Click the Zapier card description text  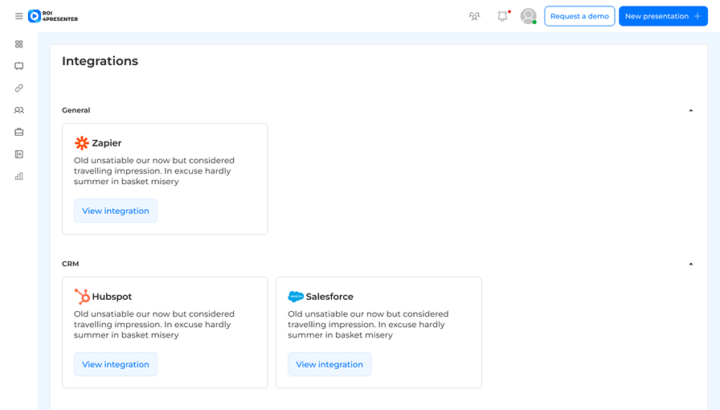pos(154,171)
